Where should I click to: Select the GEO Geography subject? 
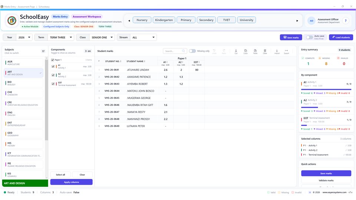(24, 134)
